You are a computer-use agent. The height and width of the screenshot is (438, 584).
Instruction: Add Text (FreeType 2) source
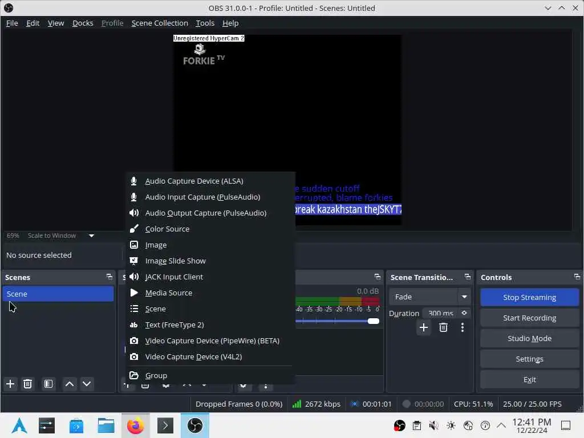click(210, 325)
